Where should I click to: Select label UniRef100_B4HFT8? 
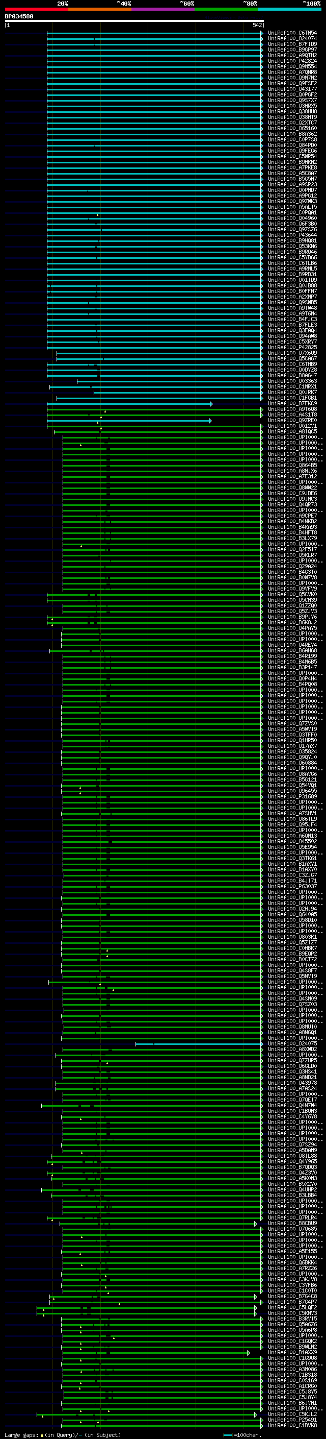292,533
